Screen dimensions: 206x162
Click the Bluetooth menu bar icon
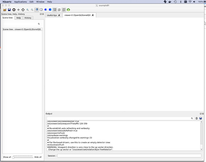(x=180, y=2)
